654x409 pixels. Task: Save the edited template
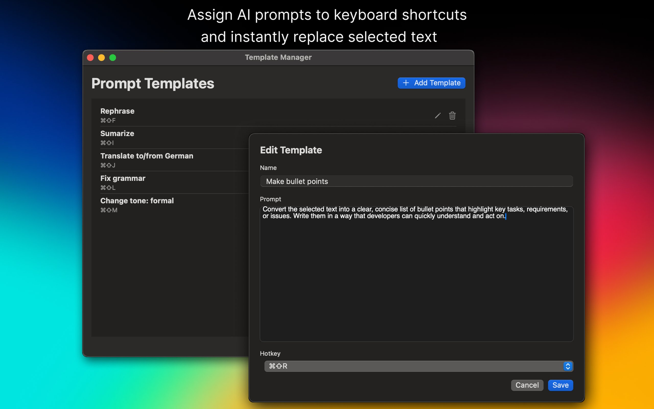pos(560,385)
